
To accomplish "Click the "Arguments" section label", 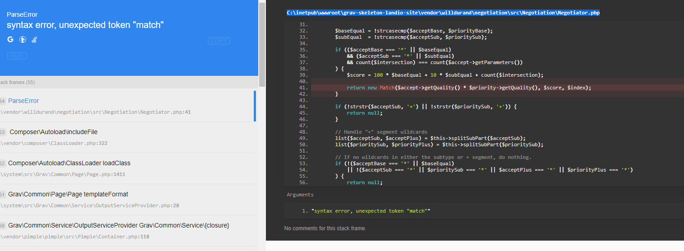I will pyautogui.click(x=300, y=195).
